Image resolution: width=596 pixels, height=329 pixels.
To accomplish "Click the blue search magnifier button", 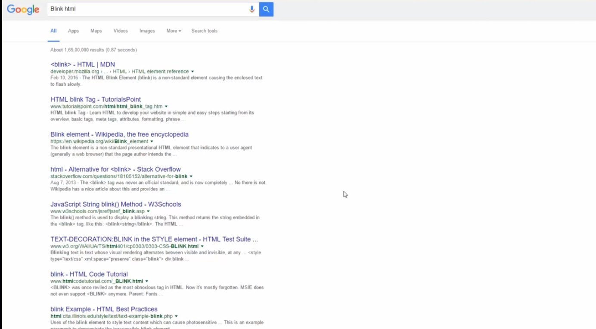I will (266, 9).
